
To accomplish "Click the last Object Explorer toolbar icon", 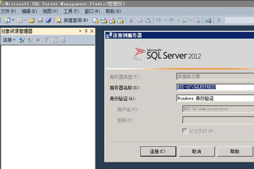I will (x=63, y=40).
